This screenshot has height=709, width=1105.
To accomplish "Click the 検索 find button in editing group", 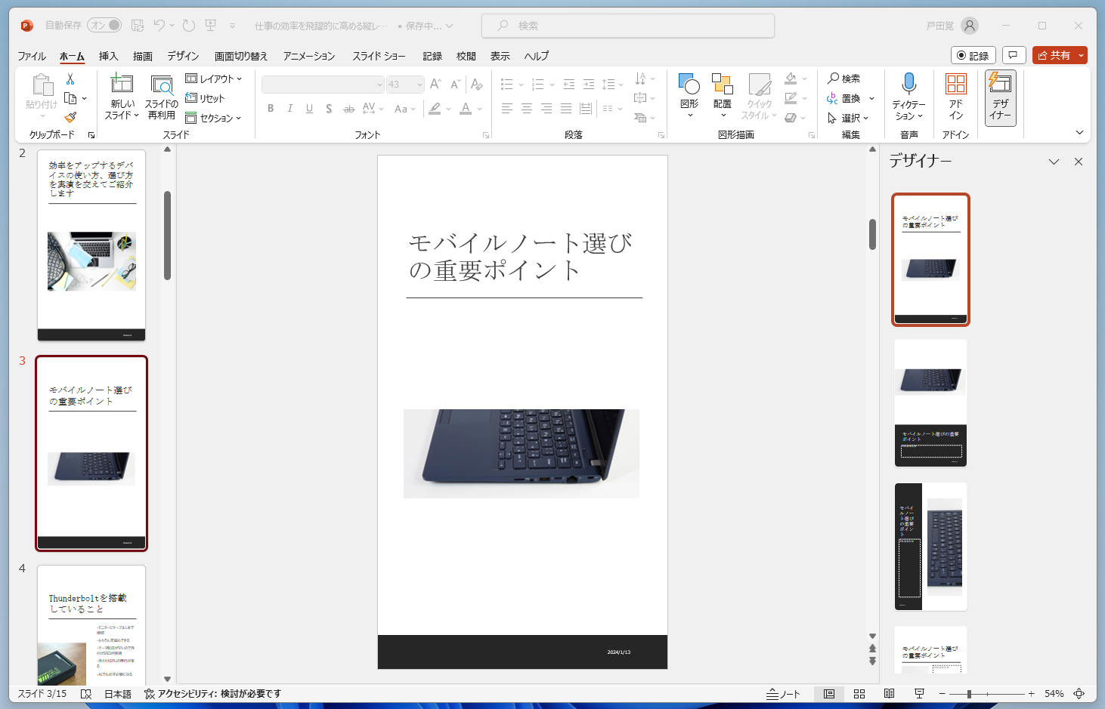I will [843, 79].
